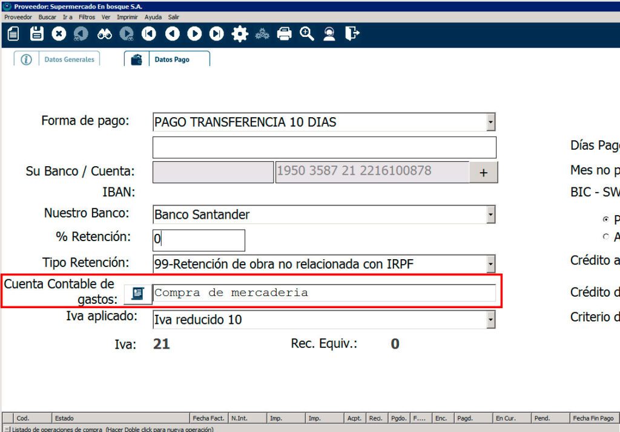
Task: Click the exit door icon
Action: click(352, 34)
